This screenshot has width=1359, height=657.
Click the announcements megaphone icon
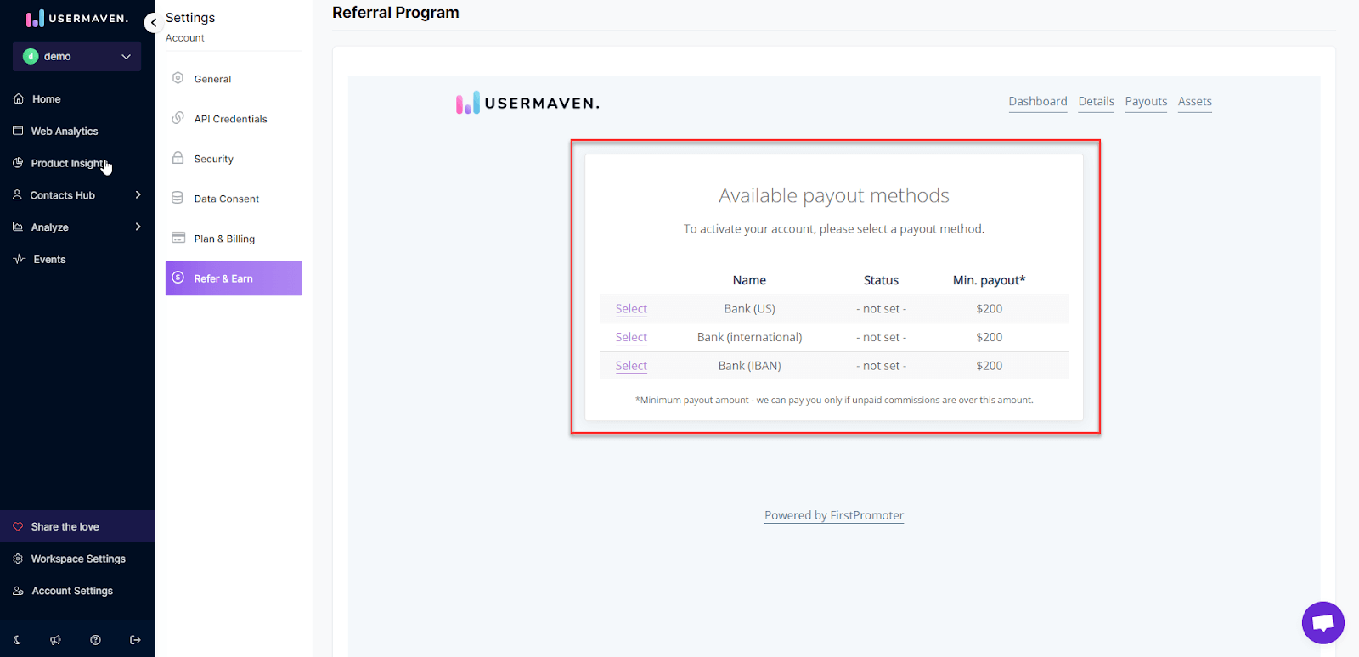56,640
